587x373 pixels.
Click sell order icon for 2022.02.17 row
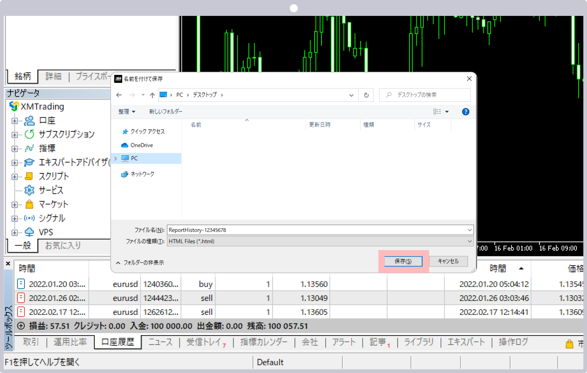pos(21,312)
